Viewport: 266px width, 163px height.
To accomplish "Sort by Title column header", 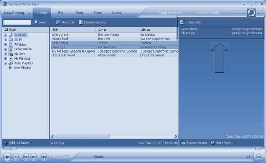I will (73, 30).
